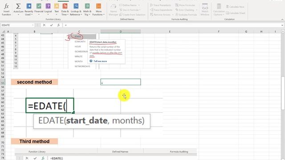
Task: Click Create from Selection
Action: click(x=132, y=15)
